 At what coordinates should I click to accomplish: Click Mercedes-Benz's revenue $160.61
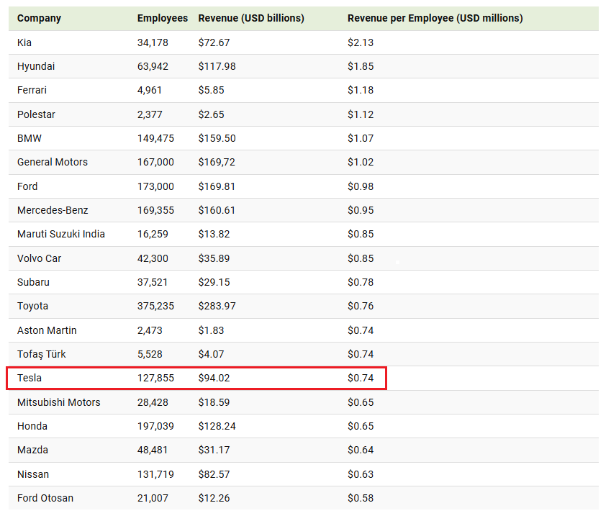pos(217,210)
